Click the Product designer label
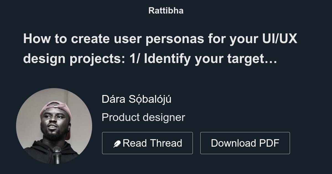This screenshot has height=174, width=332. coord(144,117)
